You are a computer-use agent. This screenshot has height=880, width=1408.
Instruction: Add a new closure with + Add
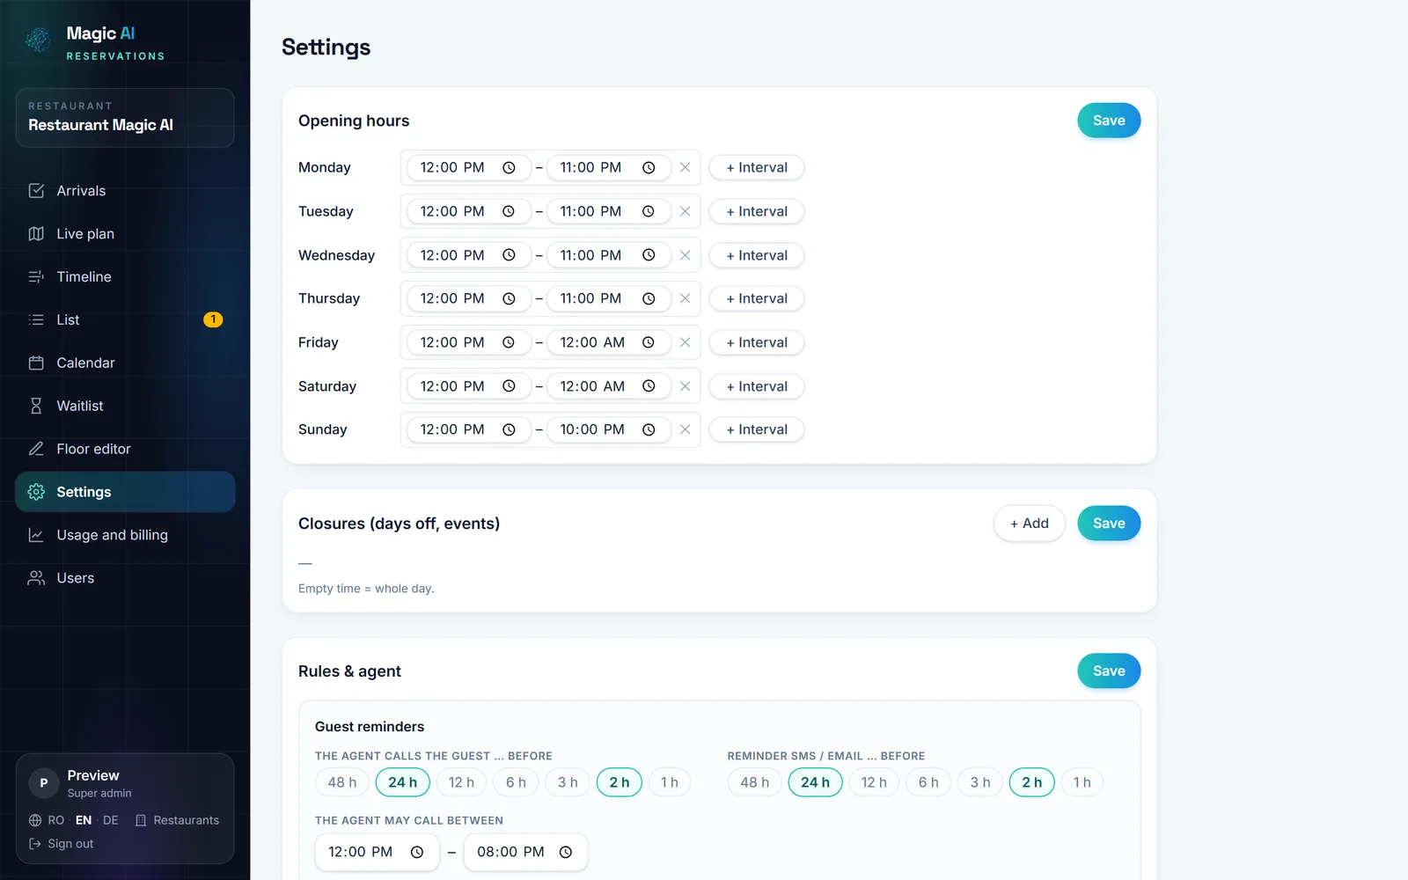(1029, 524)
